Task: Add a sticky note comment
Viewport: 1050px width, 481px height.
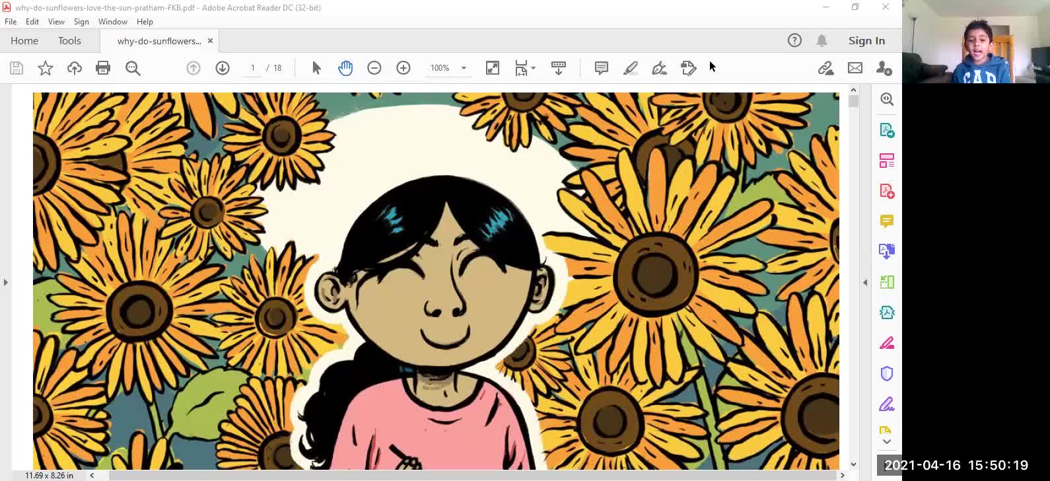Action: (602, 68)
